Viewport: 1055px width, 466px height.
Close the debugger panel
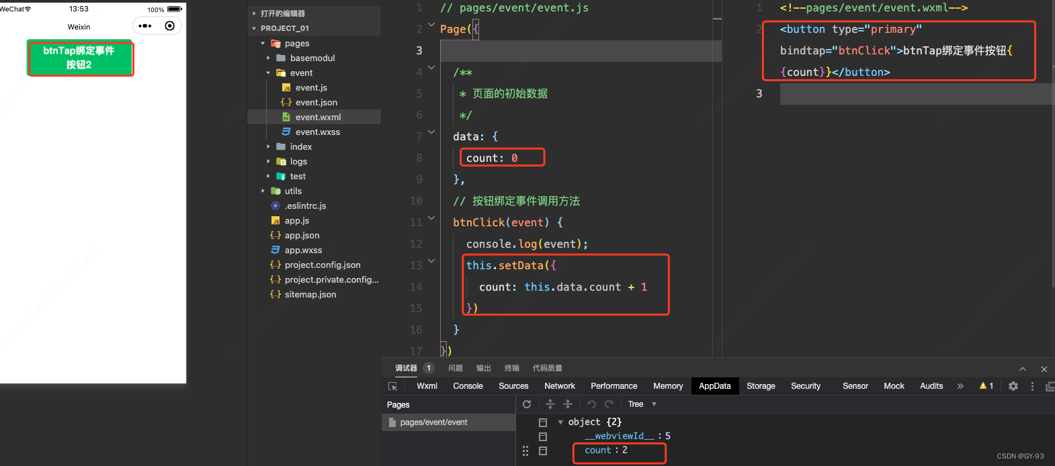pos(1044,369)
